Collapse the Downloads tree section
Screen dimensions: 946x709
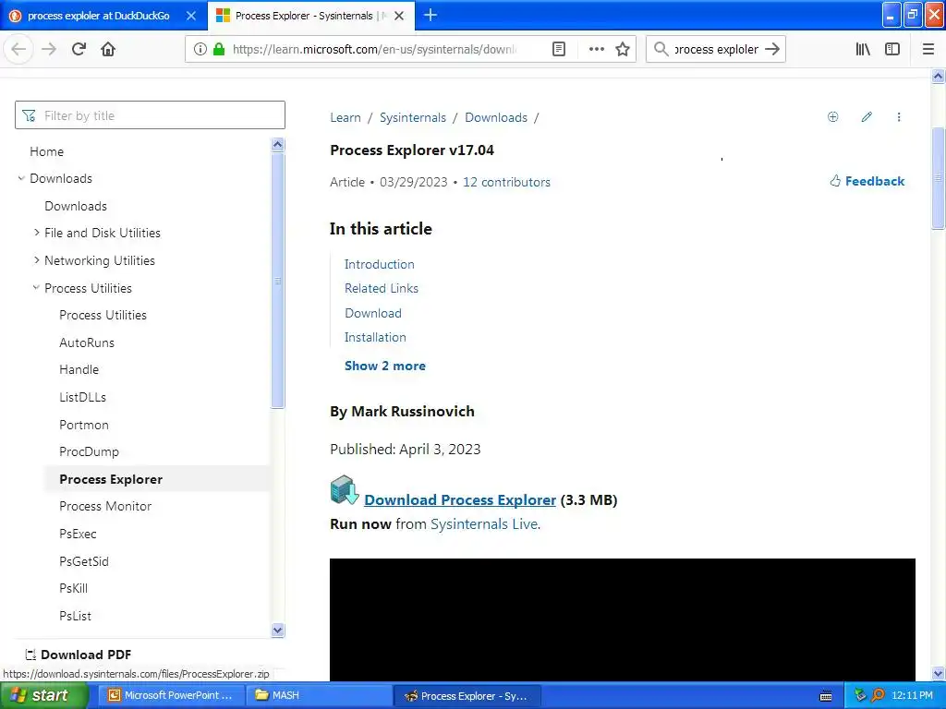click(x=21, y=178)
